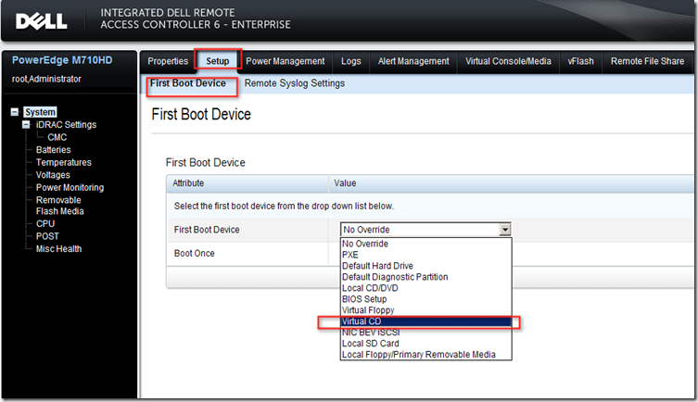Switch to the vFlash tab
Screen dimensions: 698x402
point(581,61)
